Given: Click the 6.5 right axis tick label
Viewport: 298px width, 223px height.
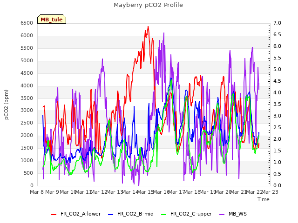Looking at the screenshot, I should tap(278, 34).
